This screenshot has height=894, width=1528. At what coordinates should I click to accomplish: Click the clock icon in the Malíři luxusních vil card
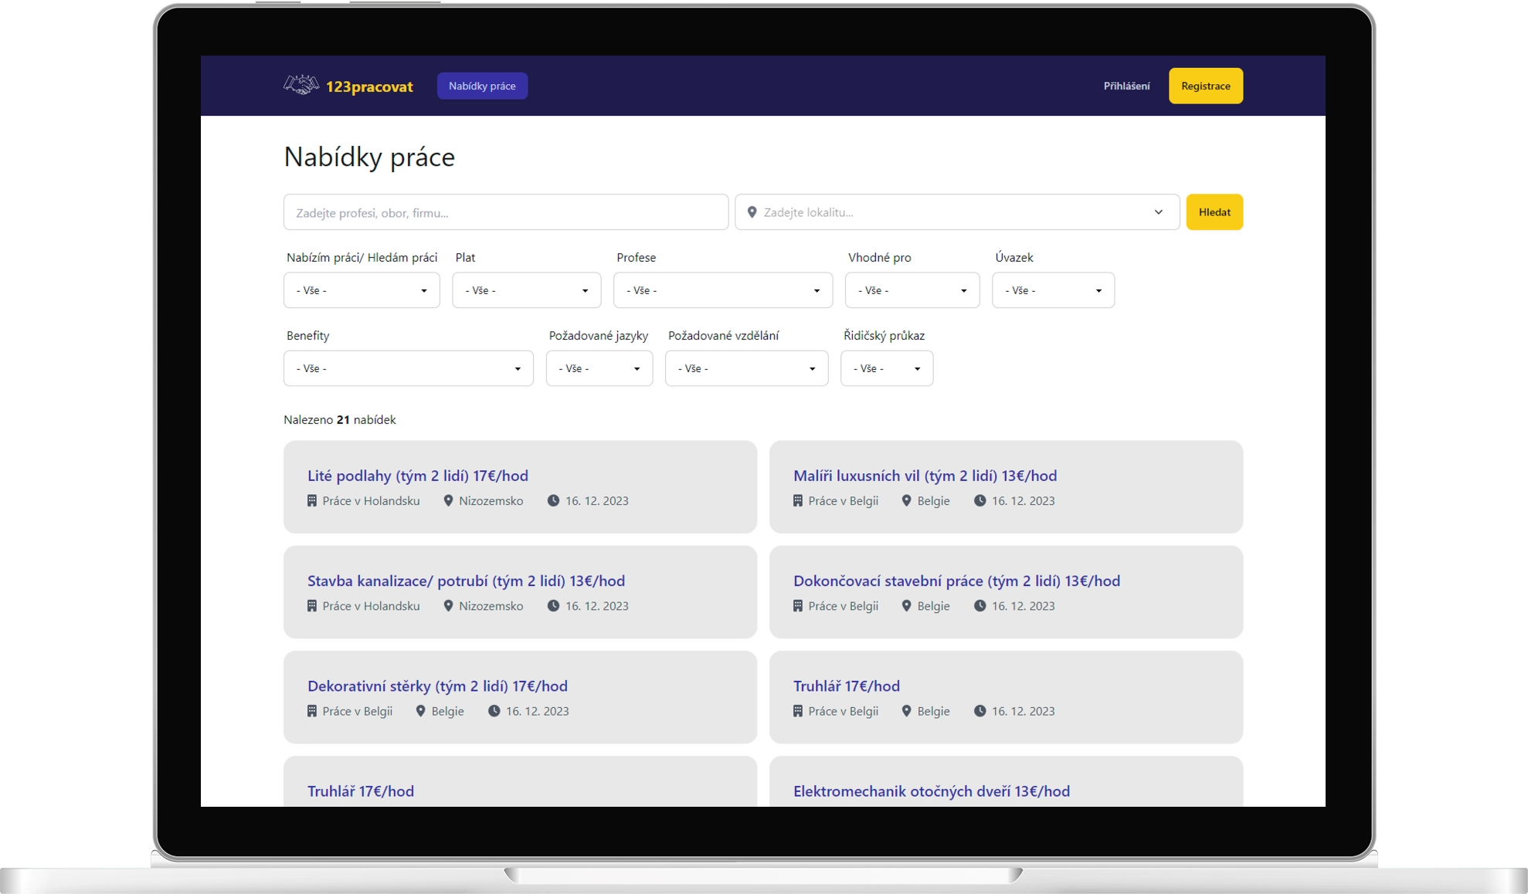[x=980, y=501]
